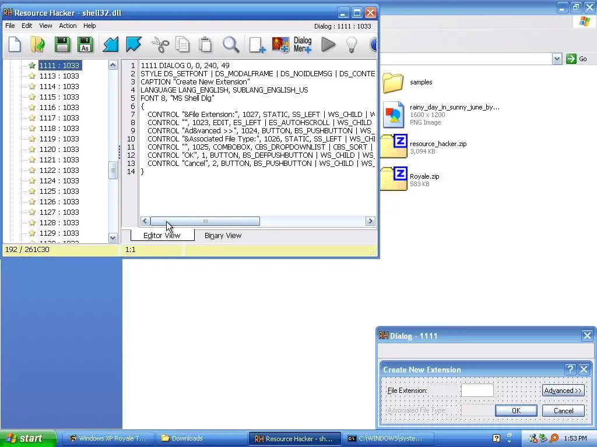Click the down-left blue arrow toolbar icon

pyautogui.click(x=110, y=44)
